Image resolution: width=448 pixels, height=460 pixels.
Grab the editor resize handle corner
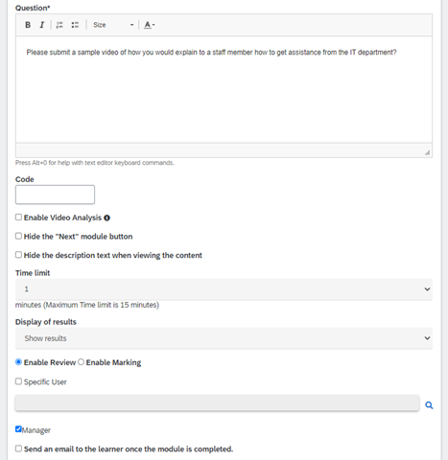pos(427,152)
